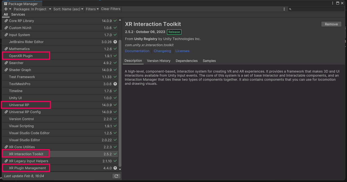Click the info icon beside JetBrains Rider Editor
This screenshot has width=347, height=182.
(x=115, y=42)
